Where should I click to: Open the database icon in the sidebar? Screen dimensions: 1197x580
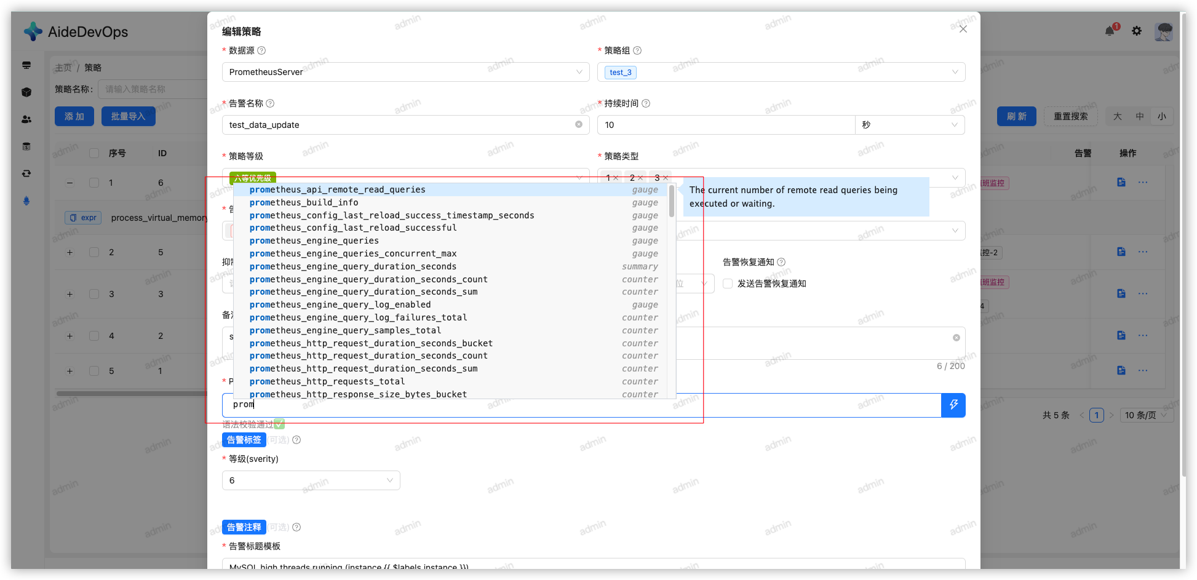pyautogui.click(x=26, y=146)
